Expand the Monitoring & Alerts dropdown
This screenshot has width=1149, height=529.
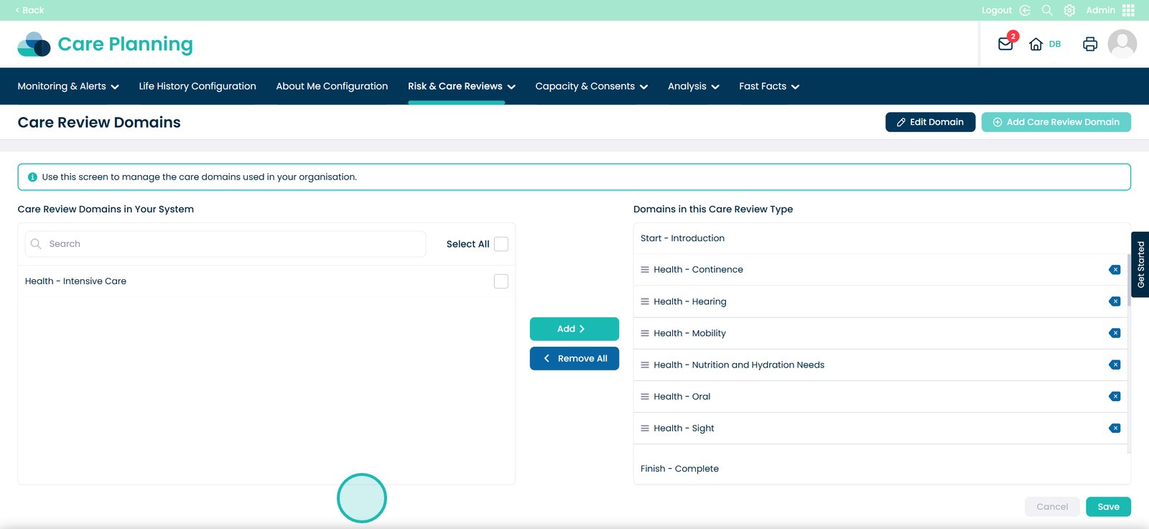68,86
